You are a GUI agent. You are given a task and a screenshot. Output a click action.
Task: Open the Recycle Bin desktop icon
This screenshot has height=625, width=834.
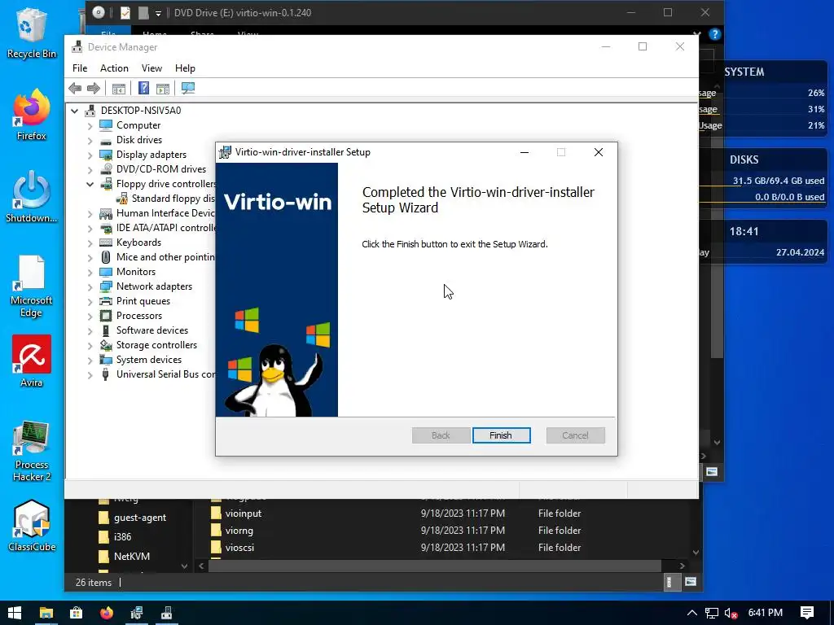(x=31, y=32)
